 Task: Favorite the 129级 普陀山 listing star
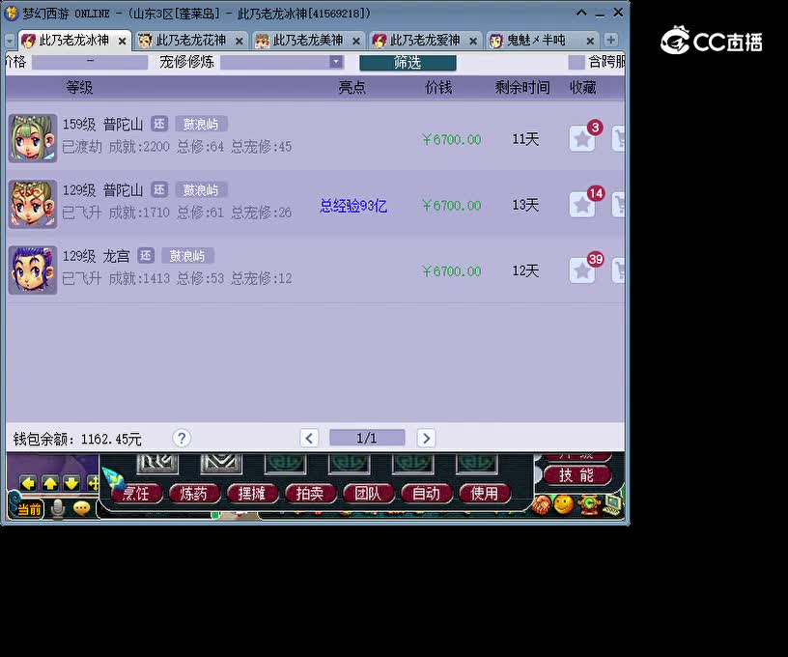click(x=582, y=205)
